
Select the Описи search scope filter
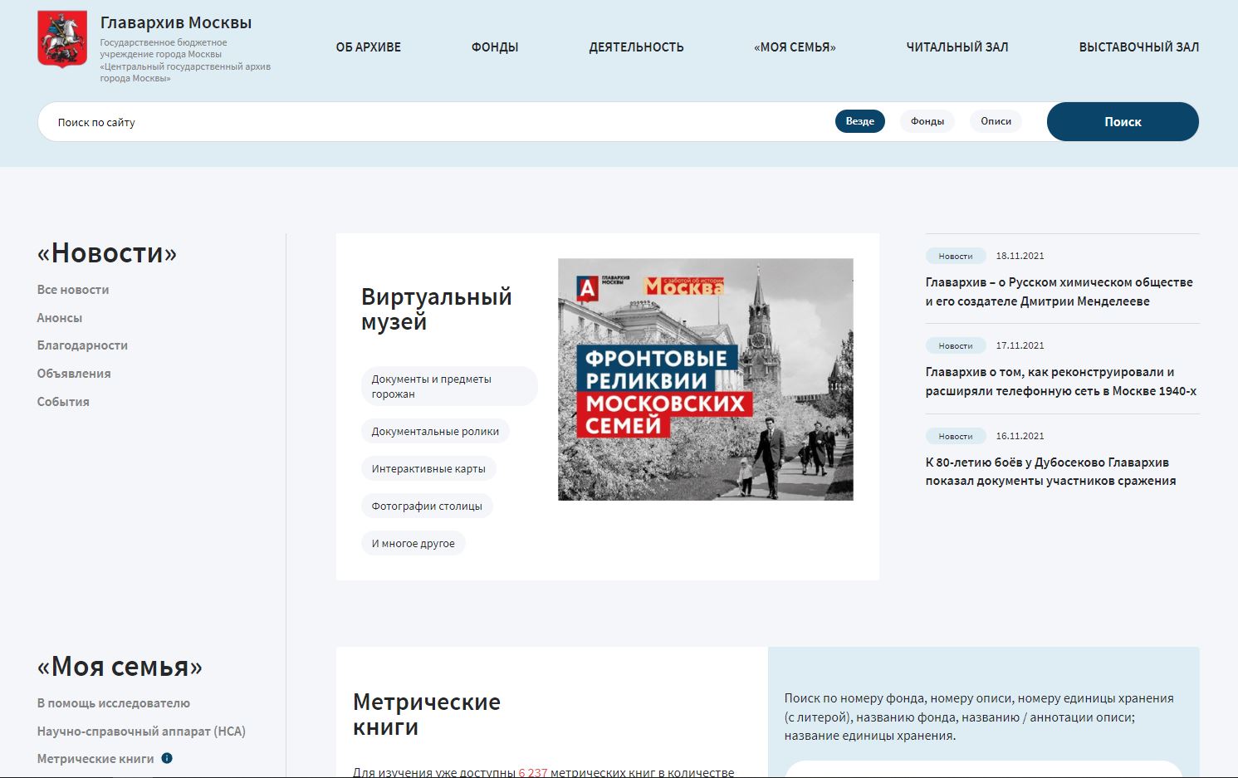[x=996, y=121]
